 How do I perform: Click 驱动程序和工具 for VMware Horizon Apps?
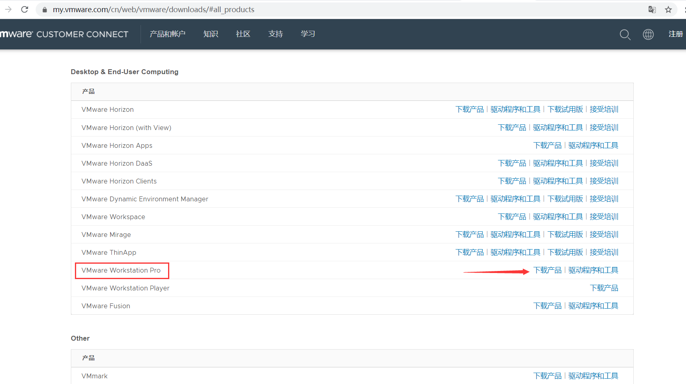[593, 145]
